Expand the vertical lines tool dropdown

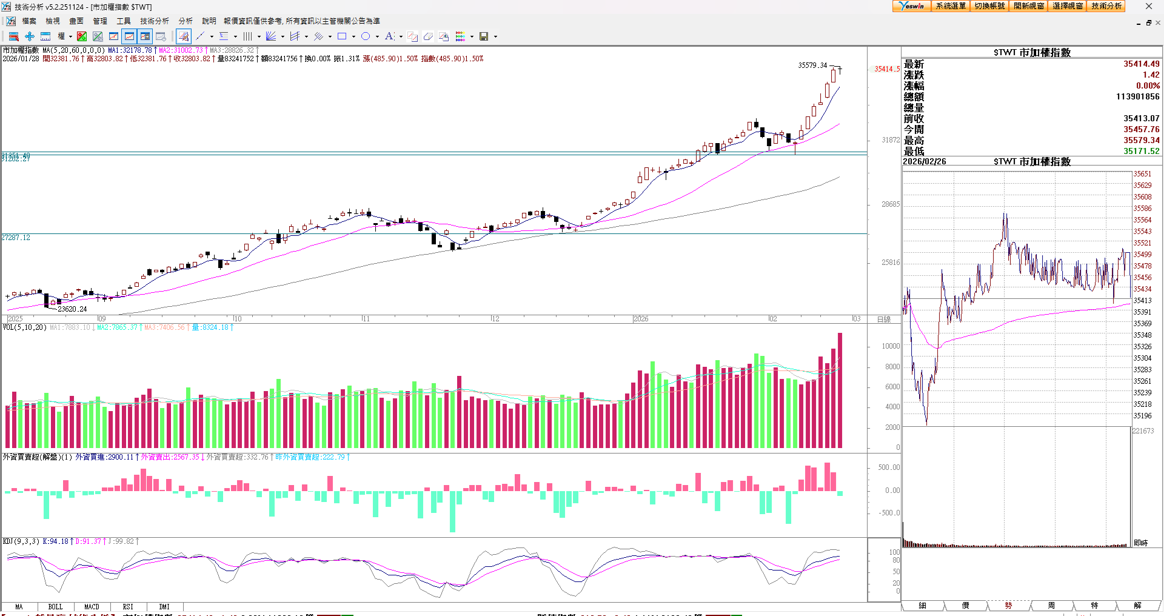tap(259, 36)
